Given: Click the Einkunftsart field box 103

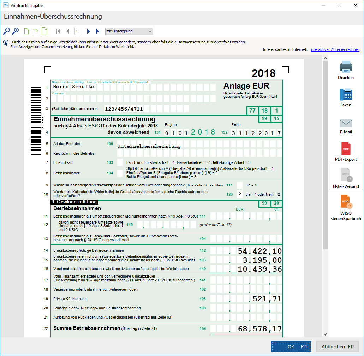Looking at the screenshot, I should [x=120, y=162].
